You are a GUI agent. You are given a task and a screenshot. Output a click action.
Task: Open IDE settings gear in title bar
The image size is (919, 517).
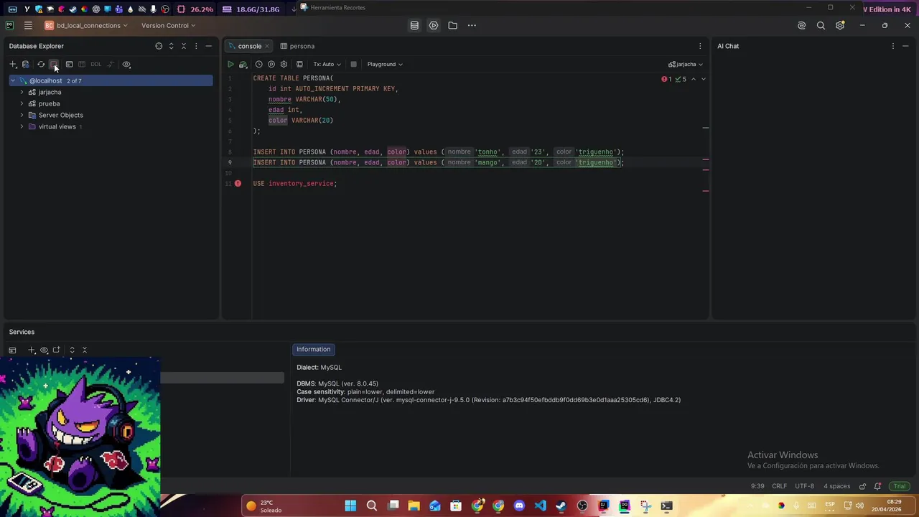840,25
